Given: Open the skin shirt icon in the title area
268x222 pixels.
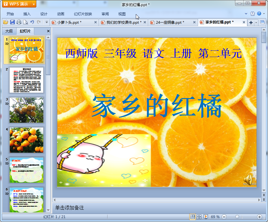Looking at the screenshot, I should (252, 14).
